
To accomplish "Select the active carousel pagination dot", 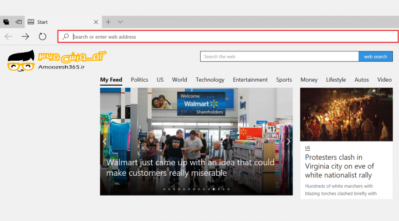I will 213,189.
